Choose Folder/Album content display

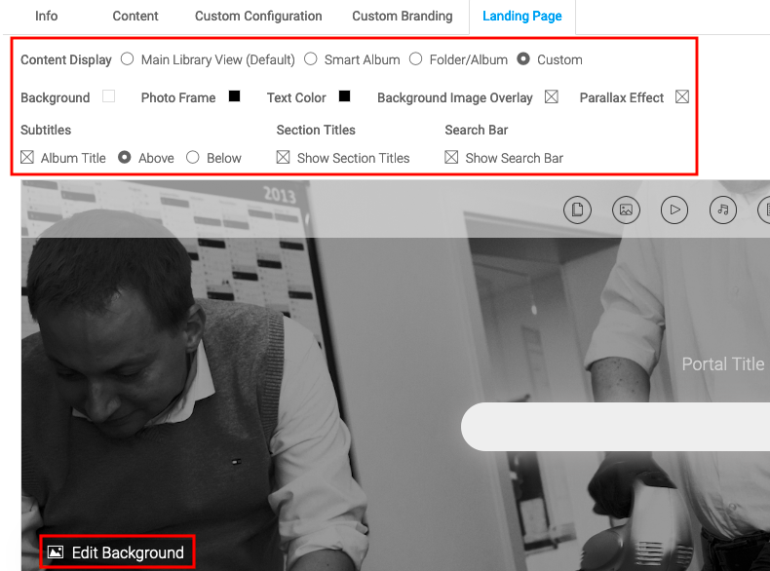pos(416,59)
